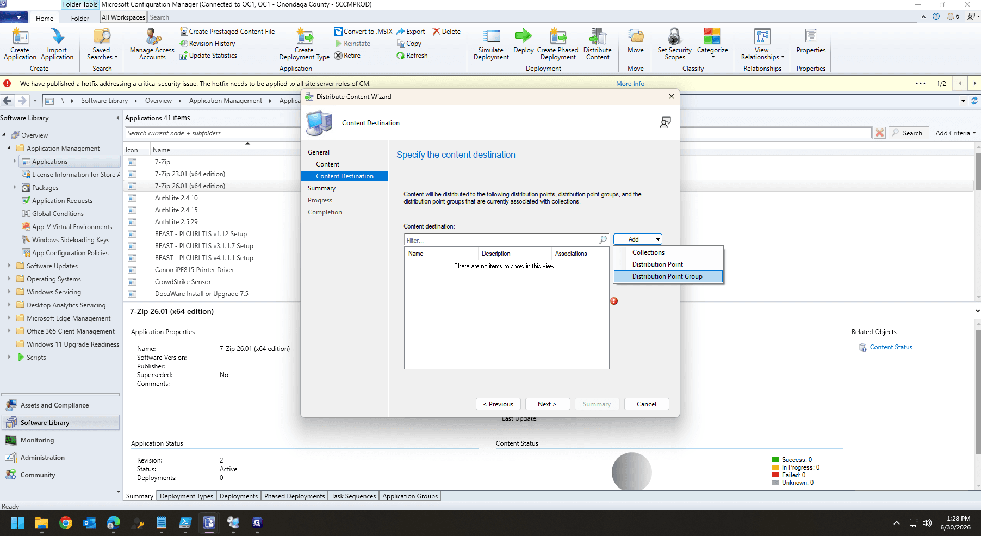981x536 pixels.
Task: Cancel the Distribute Content Wizard
Action: click(647, 404)
